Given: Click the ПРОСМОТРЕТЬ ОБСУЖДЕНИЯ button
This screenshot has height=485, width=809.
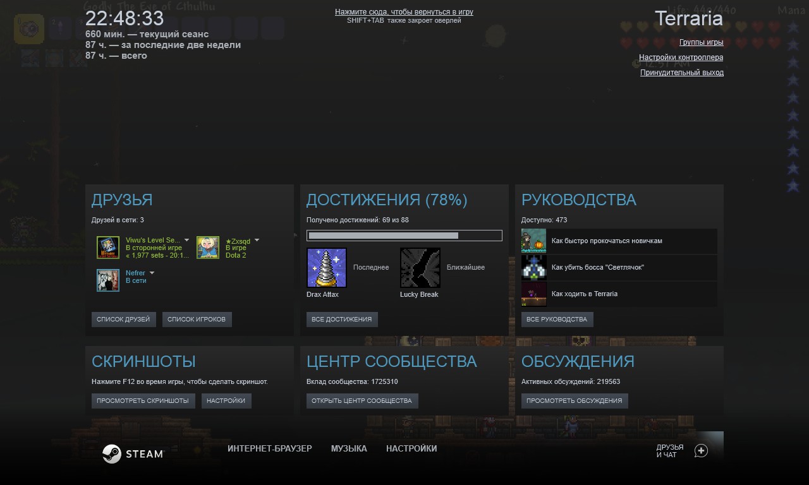Looking at the screenshot, I should click(575, 401).
